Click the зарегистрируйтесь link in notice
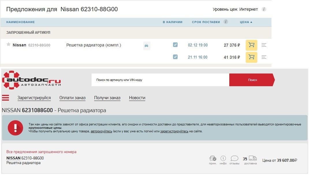The width and height of the screenshot is (309, 175). click(174, 131)
